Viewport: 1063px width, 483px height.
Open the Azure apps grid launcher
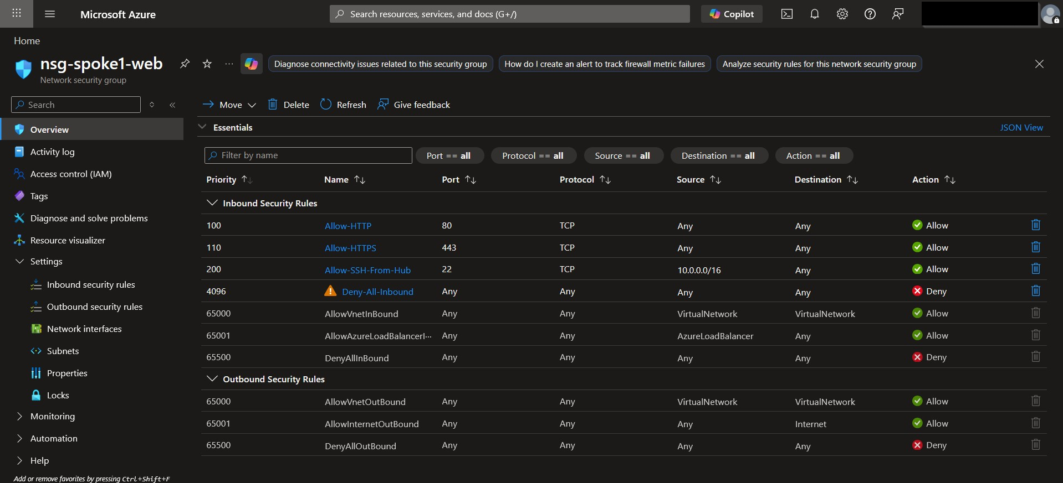[17, 13]
